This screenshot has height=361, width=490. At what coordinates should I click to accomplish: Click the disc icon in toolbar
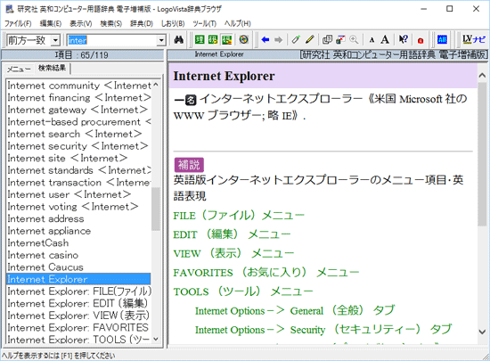[x=243, y=40]
